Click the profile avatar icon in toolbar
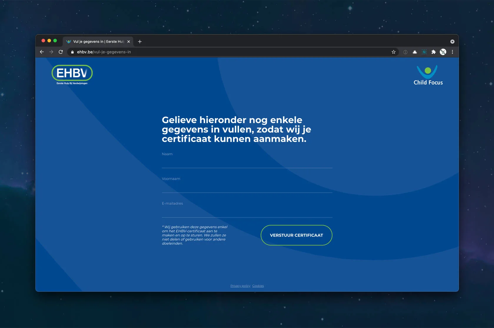Image resolution: width=494 pixels, height=328 pixels. pos(443,52)
